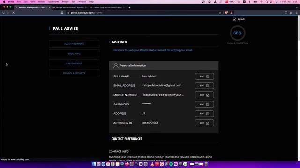Switch to the Google Authenticator tab
Viewport: 300px width, 168px height.
pos(70,7)
